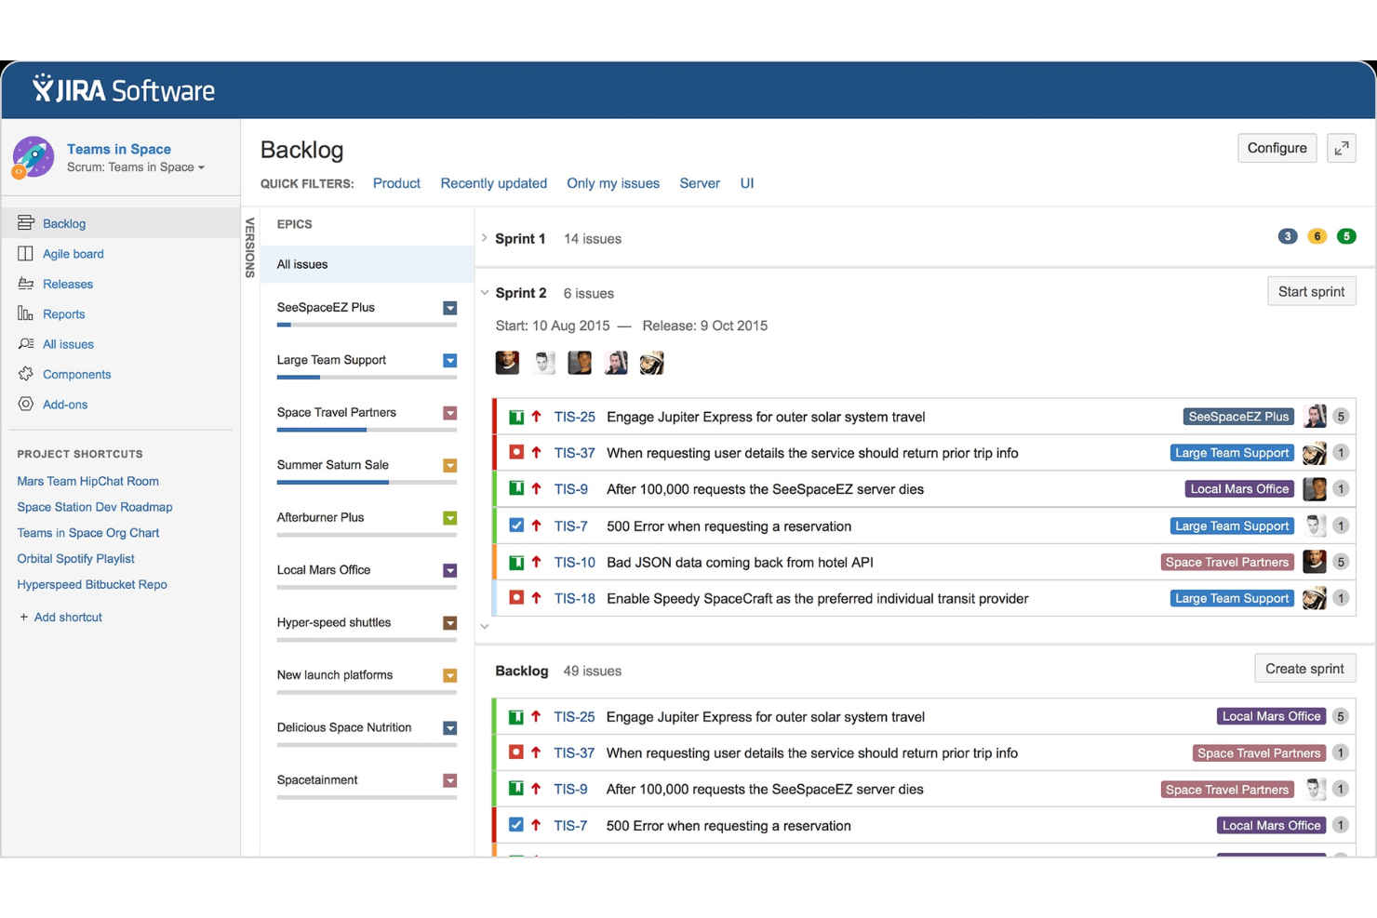Toggle the 'Only my issues' quick filter

tap(612, 183)
